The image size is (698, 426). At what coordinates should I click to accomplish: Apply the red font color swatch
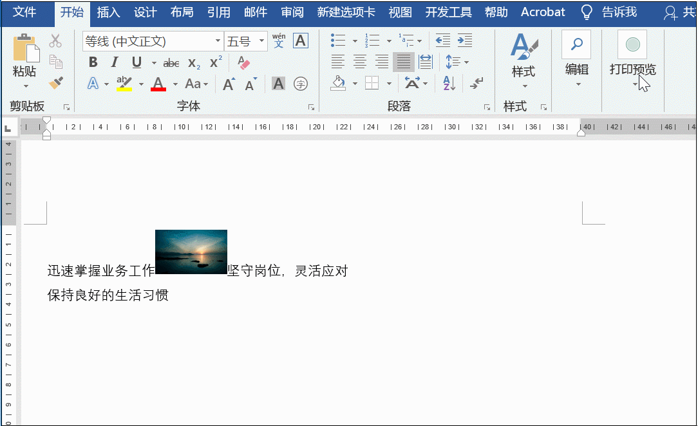[158, 84]
